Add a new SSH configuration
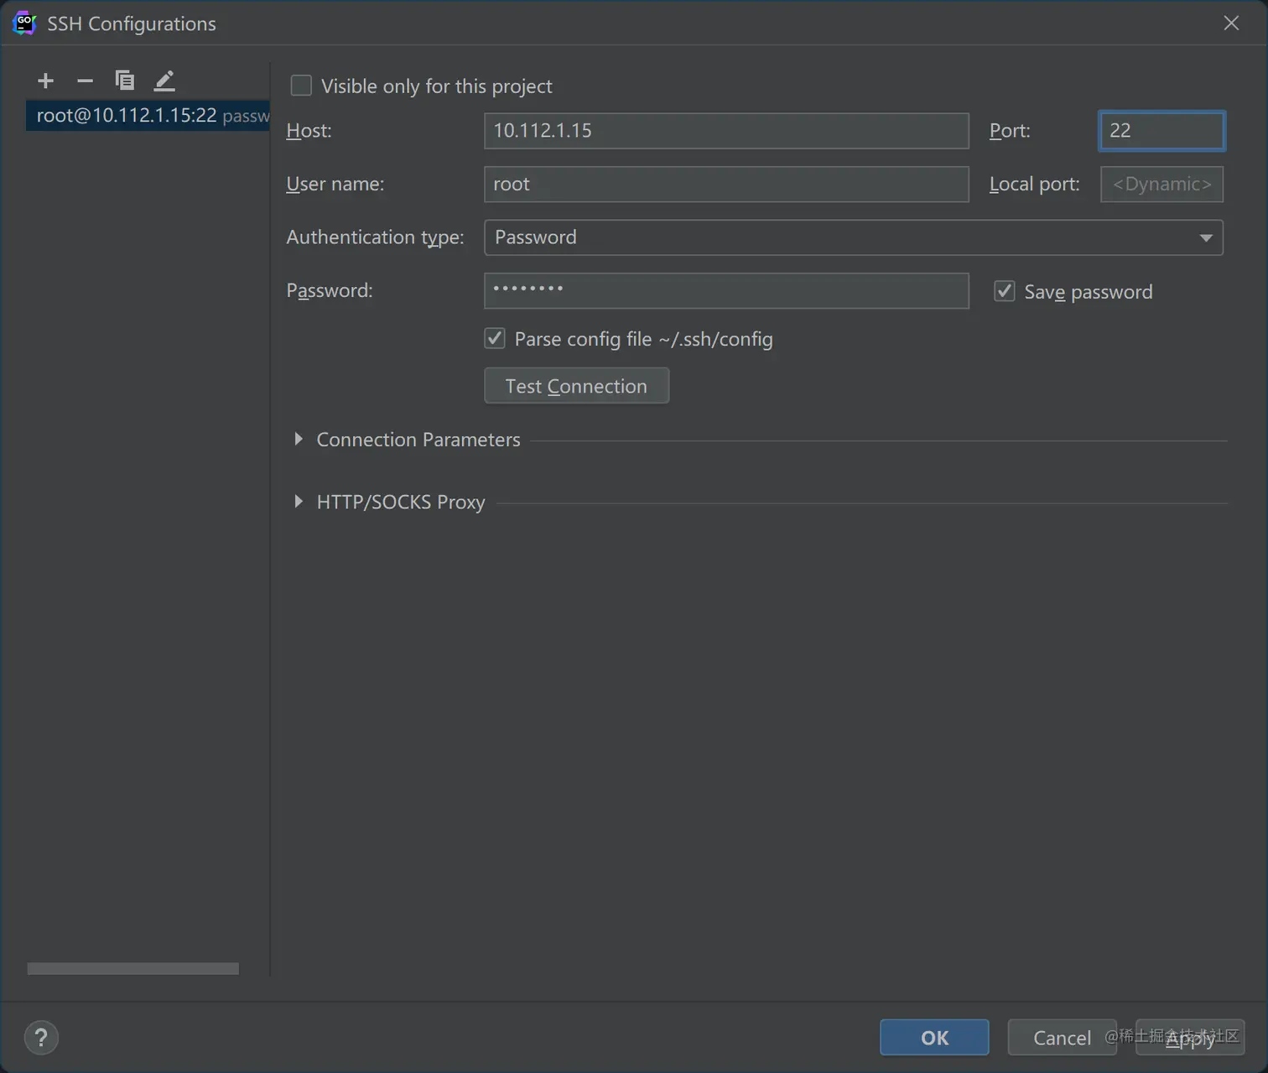Viewport: 1268px width, 1073px height. point(45,81)
